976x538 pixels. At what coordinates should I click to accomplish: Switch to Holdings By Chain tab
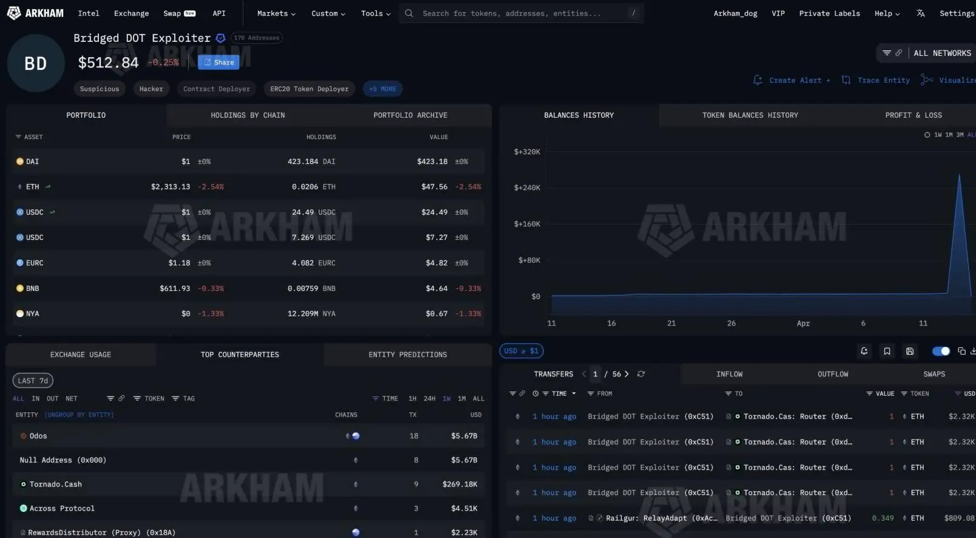tap(248, 115)
